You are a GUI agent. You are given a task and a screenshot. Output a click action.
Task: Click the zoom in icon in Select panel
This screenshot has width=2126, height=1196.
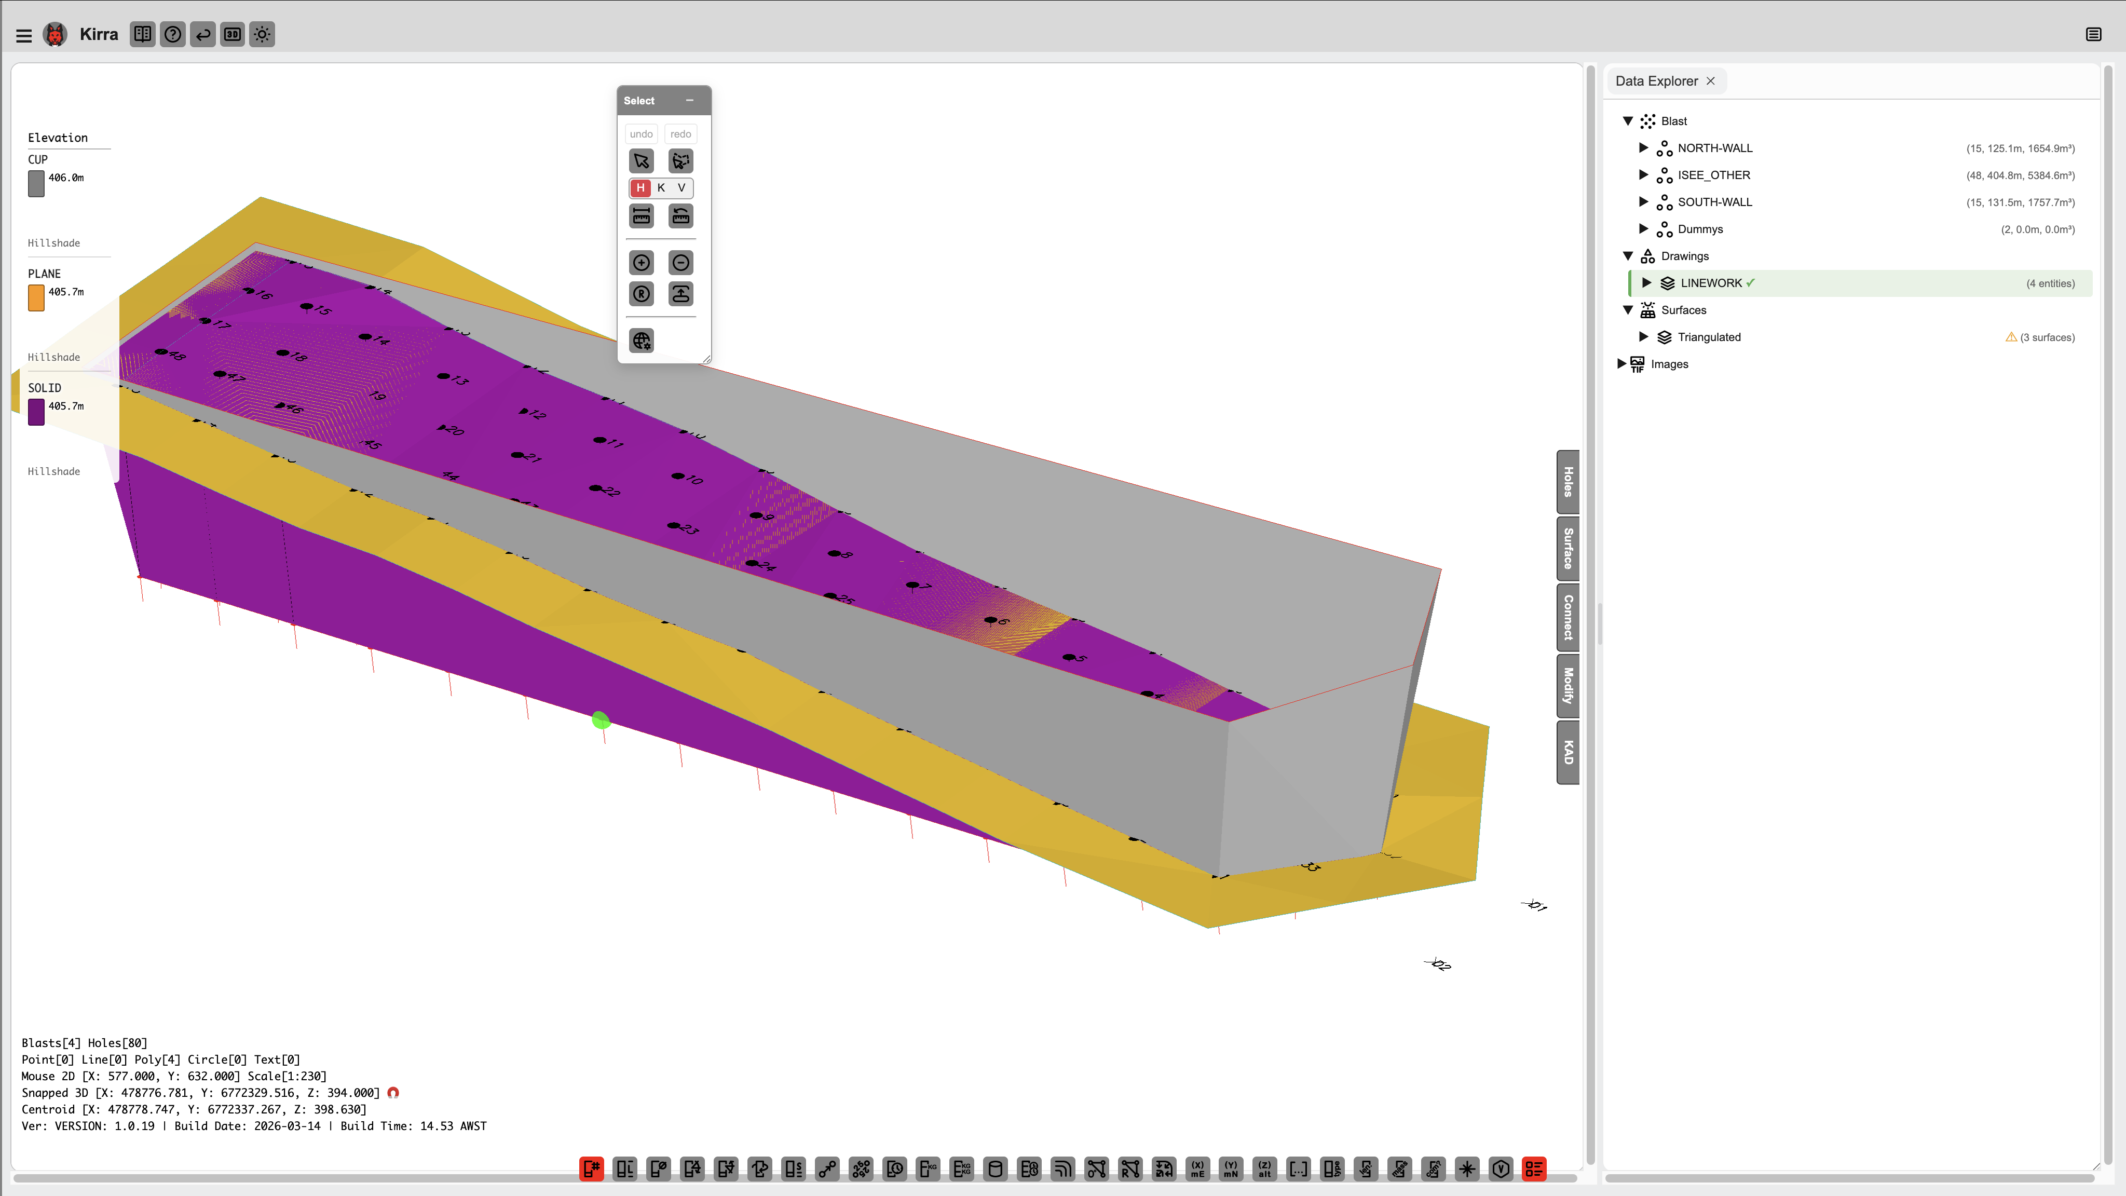[x=641, y=263]
